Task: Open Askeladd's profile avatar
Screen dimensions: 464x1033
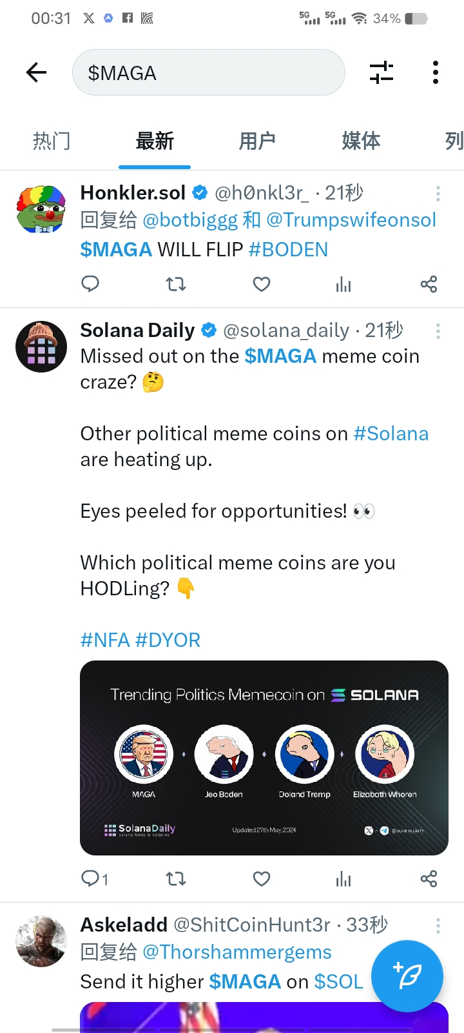Action: [41, 941]
